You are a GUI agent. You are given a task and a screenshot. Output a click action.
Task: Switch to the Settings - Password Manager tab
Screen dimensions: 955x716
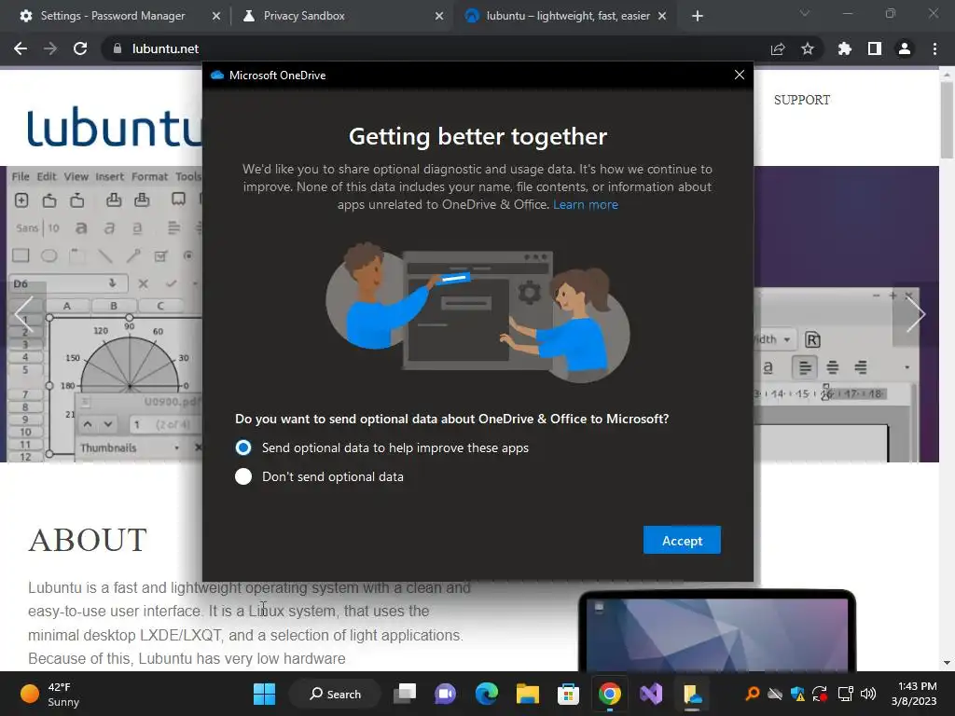[x=113, y=16]
